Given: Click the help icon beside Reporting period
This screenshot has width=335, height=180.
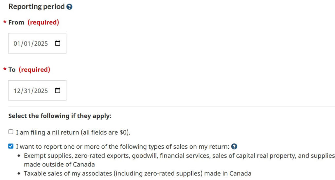Looking at the screenshot, I should click(x=69, y=7).
